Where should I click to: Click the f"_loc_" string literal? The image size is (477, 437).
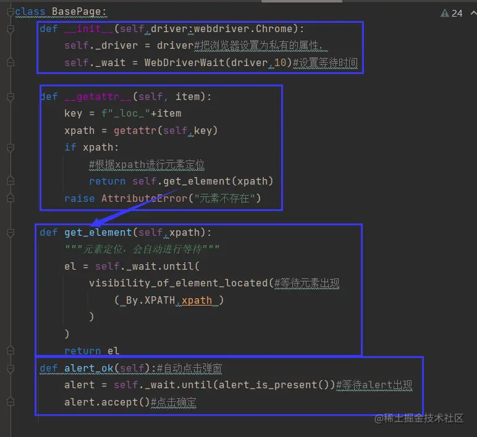coord(125,114)
